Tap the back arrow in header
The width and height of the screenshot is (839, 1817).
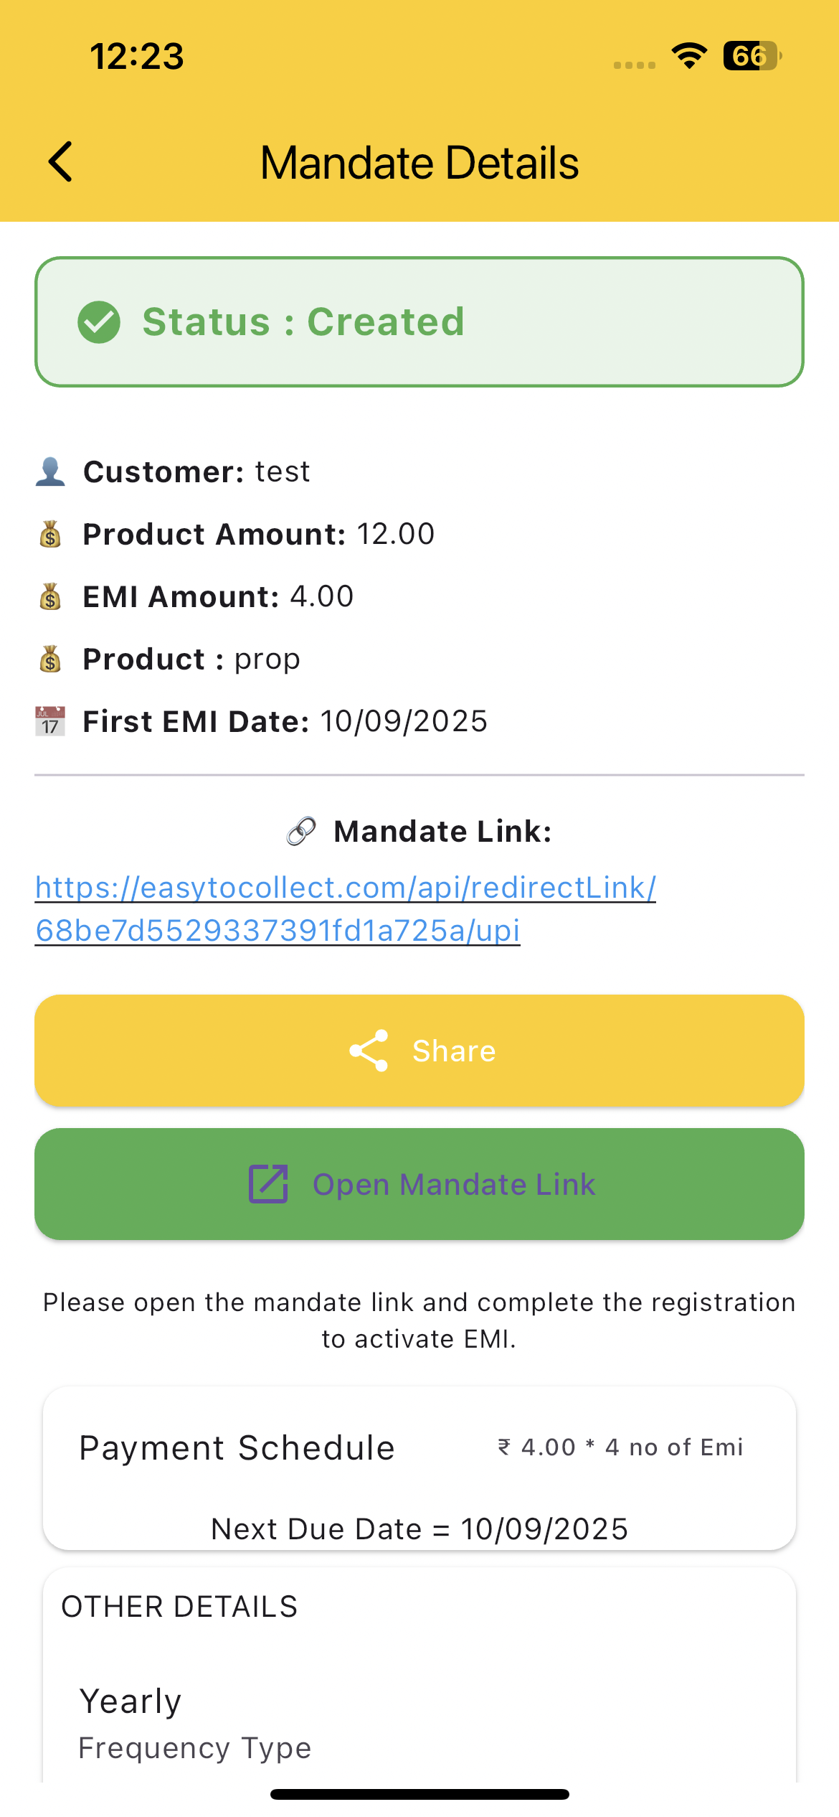click(x=61, y=161)
